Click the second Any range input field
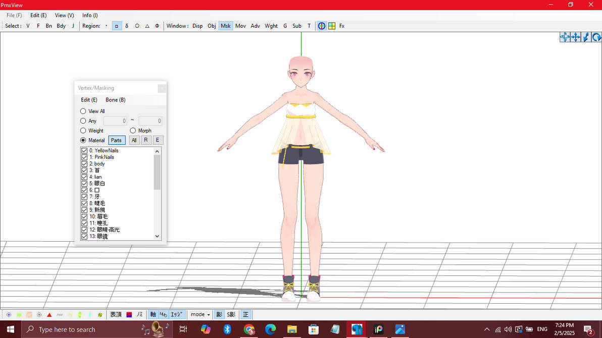602x338 pixels. (150, 121)
